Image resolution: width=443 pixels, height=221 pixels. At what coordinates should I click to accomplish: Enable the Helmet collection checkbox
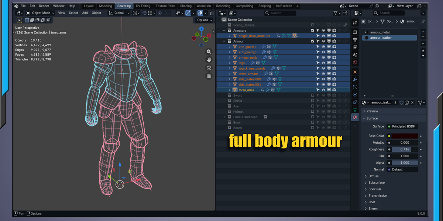point(312,112)
